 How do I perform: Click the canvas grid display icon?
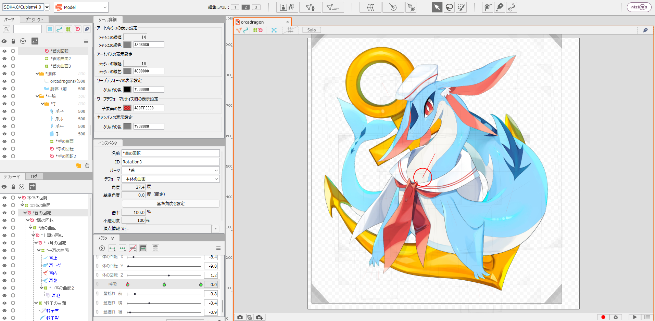tap(290, 30)
